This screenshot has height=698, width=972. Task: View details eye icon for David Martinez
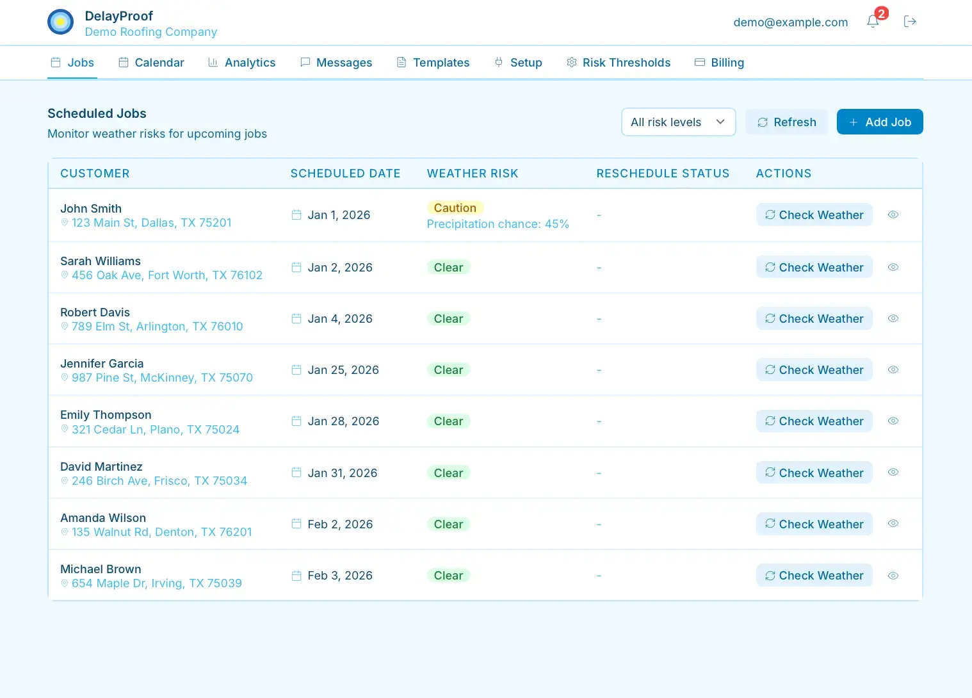(x=893, y=473)
